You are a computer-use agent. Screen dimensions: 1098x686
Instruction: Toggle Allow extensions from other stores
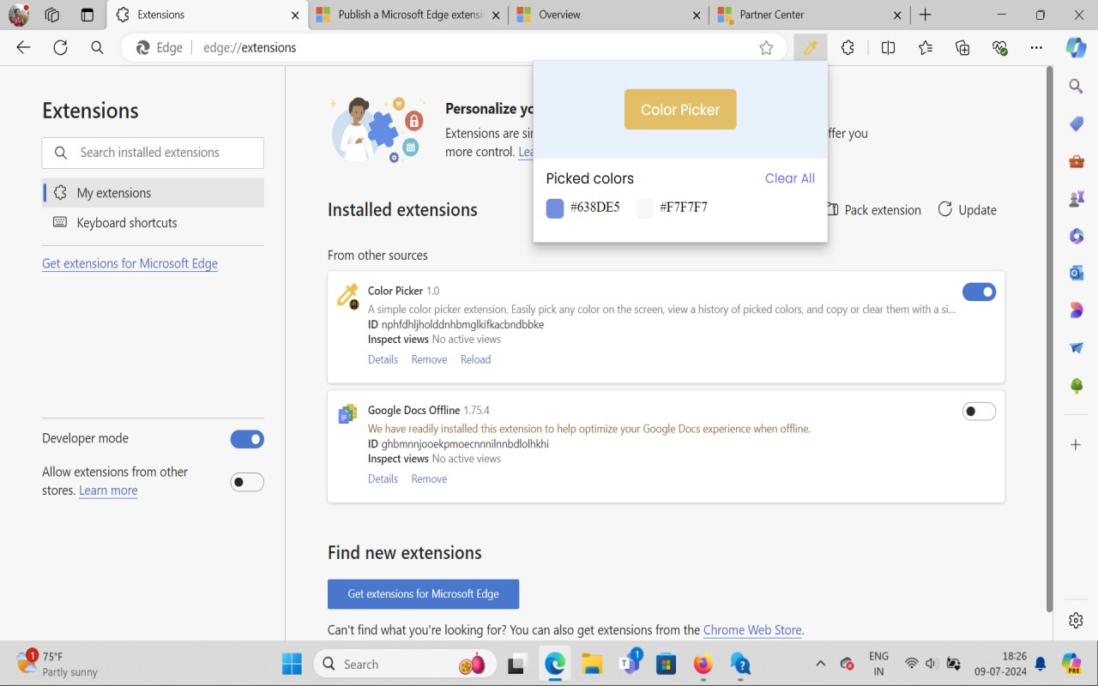(247, 482)
